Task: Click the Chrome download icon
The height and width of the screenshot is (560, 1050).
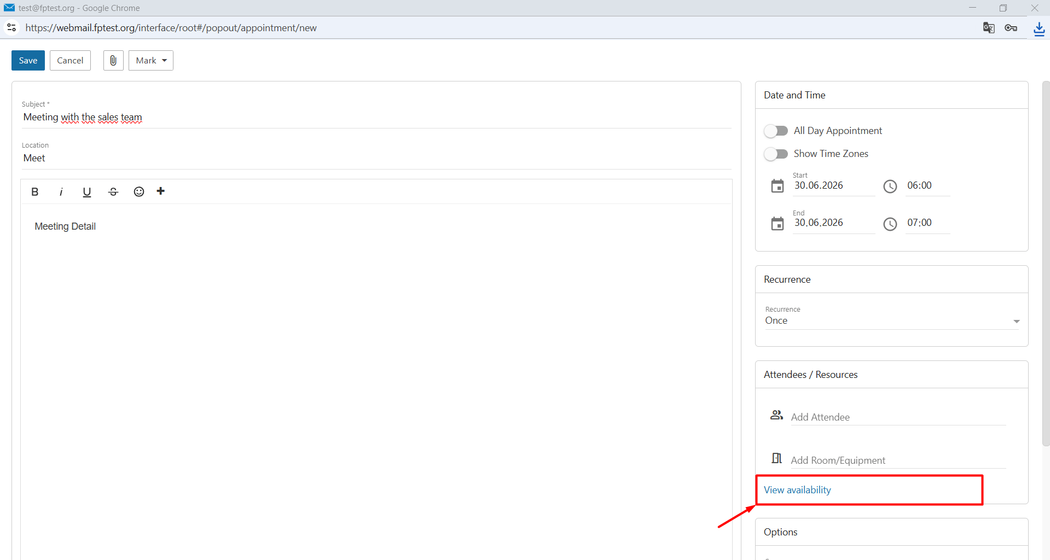Action: 1039,28
